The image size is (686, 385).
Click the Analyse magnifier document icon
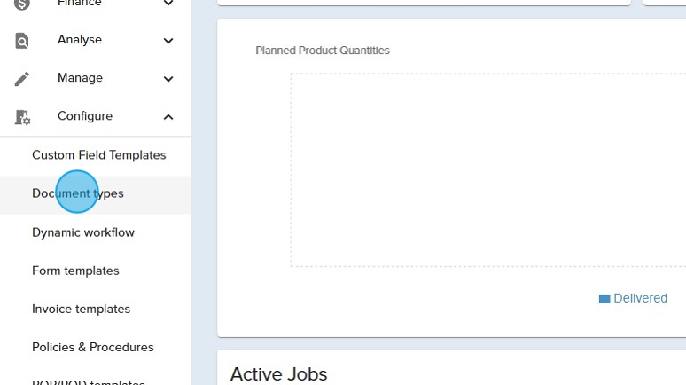pyautogui.click(x=22, y=41)
